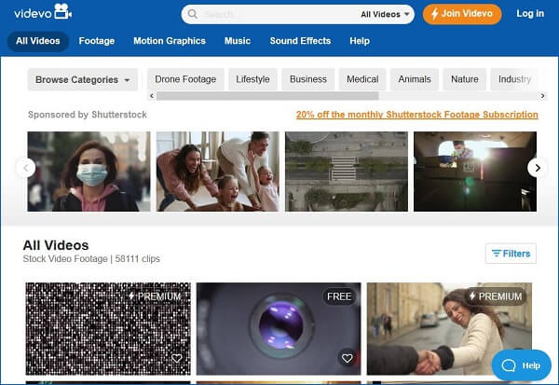Click the PREMIUM badge on dotted video

155,296
